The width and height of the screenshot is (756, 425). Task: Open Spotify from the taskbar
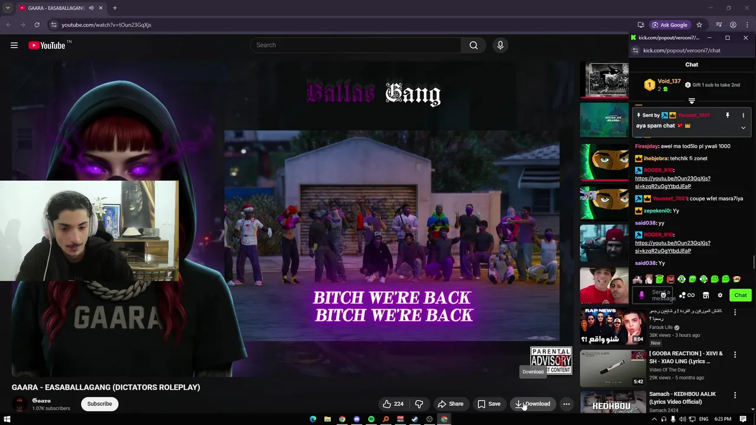[x=371, y=419]
